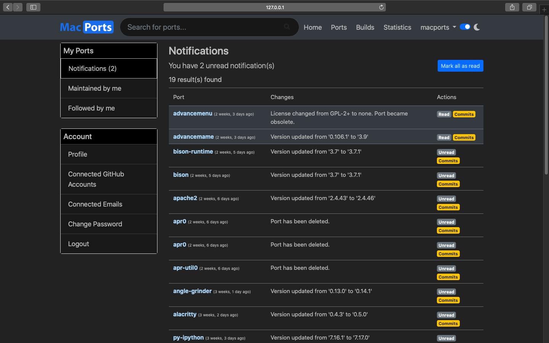549x343 pixels.
Task: Open the angle-grinder port link
Action: click(192, 291)
